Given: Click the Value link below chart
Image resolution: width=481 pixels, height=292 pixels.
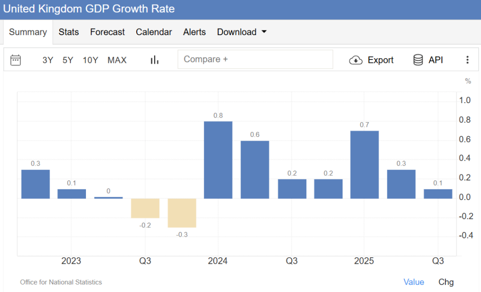Looking at the screenshot, I should [414, 282].
